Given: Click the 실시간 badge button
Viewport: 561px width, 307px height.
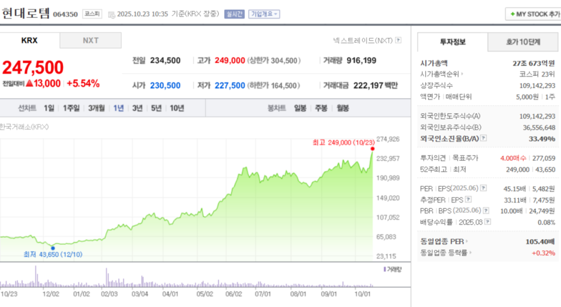Looking at the screenshot, I should [235, 14].
